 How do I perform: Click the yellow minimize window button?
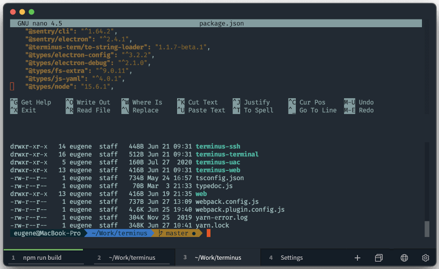click(22, 12)
